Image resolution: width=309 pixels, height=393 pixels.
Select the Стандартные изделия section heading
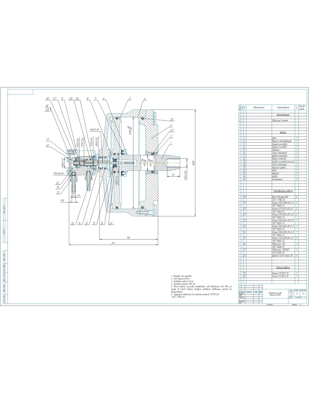(x=283, y=191)
